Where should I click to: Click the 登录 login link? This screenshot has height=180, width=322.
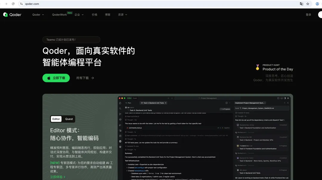tap(308, 15)
